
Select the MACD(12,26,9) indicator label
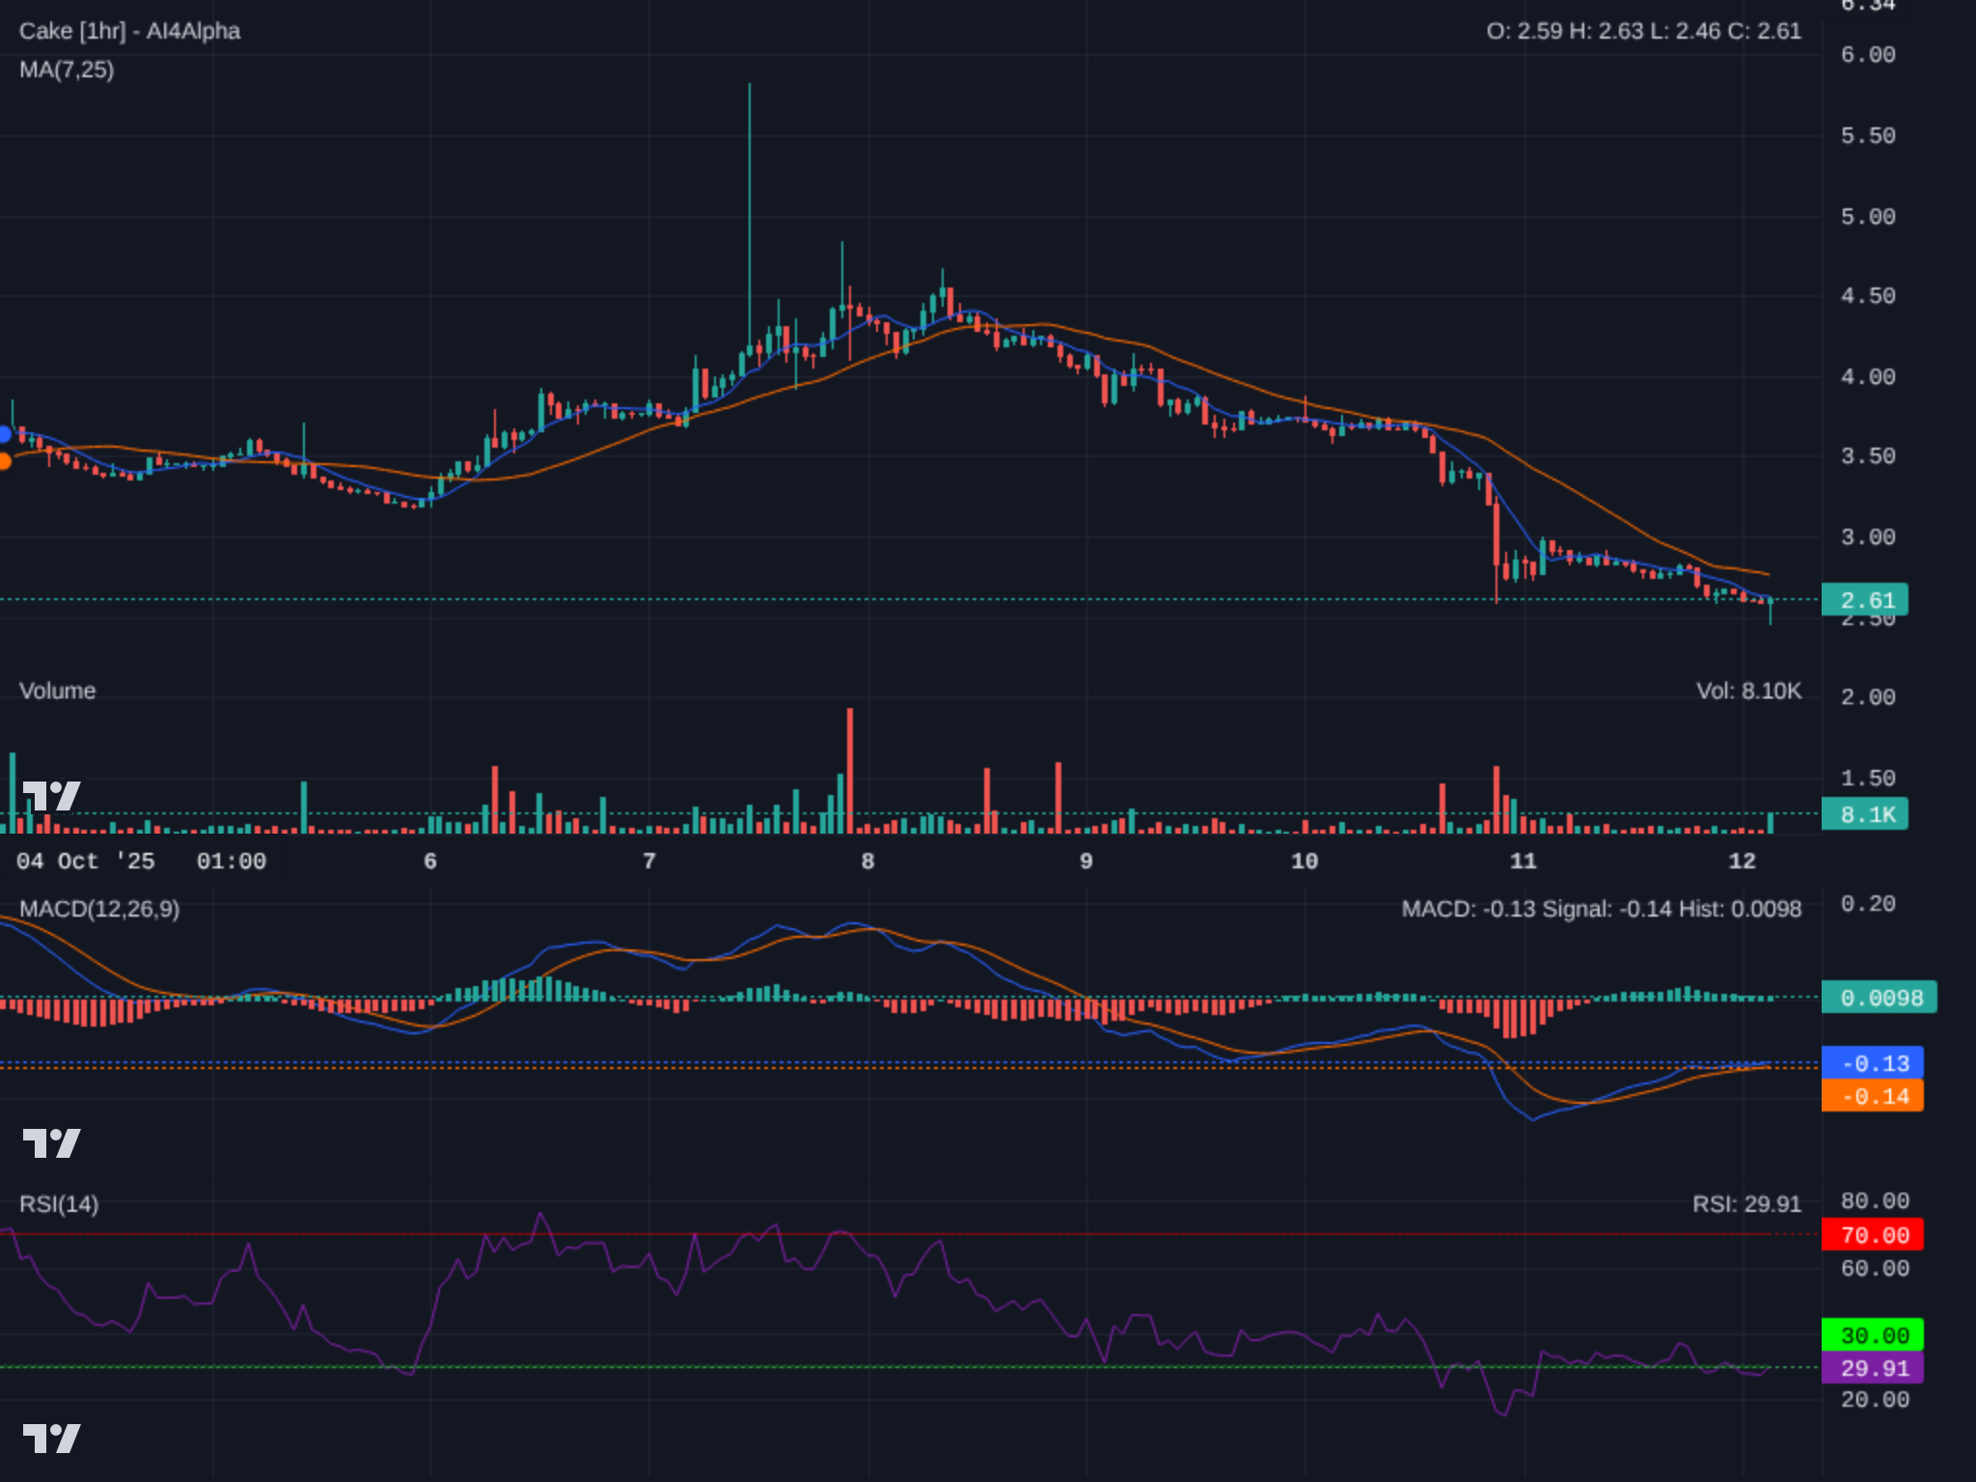(x=99, y=909)
